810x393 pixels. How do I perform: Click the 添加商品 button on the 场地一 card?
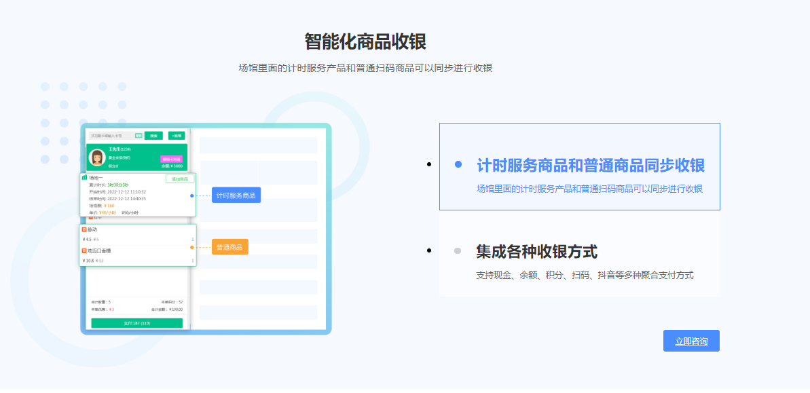[180, 179]
